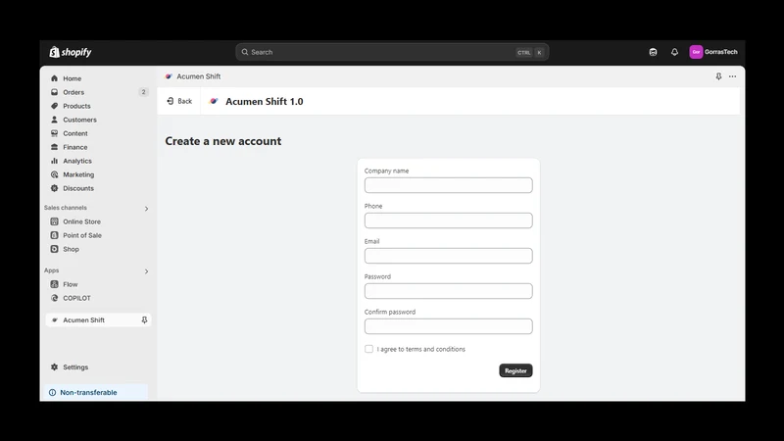Viewport: 784px width, 441px height.
Task: Check I agree to terms and conditions
Action: [x=369, y=349]
